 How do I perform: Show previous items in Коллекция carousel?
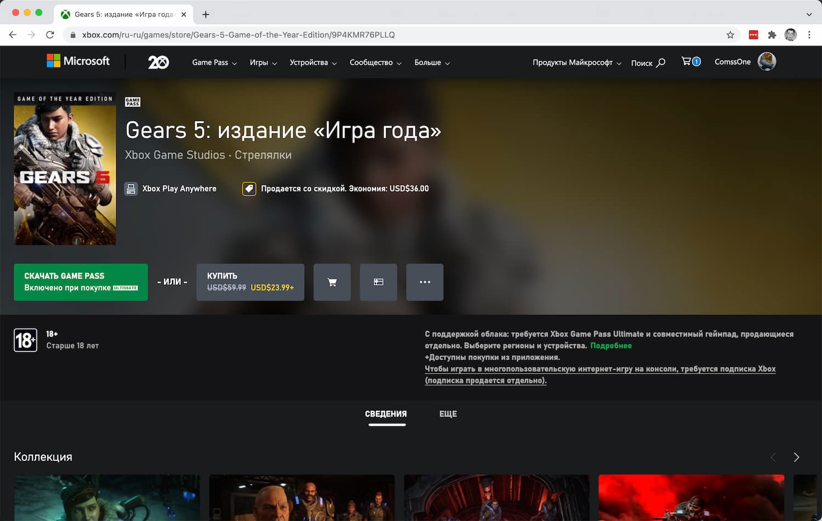point(773,457)
